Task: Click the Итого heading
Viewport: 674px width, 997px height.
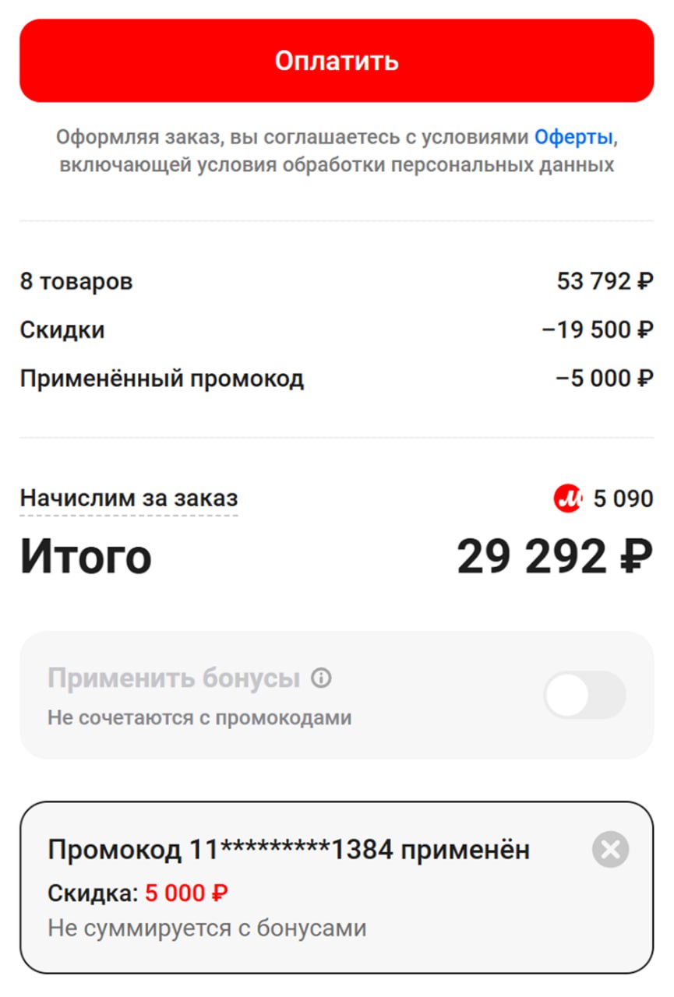Action: [86, 557]
